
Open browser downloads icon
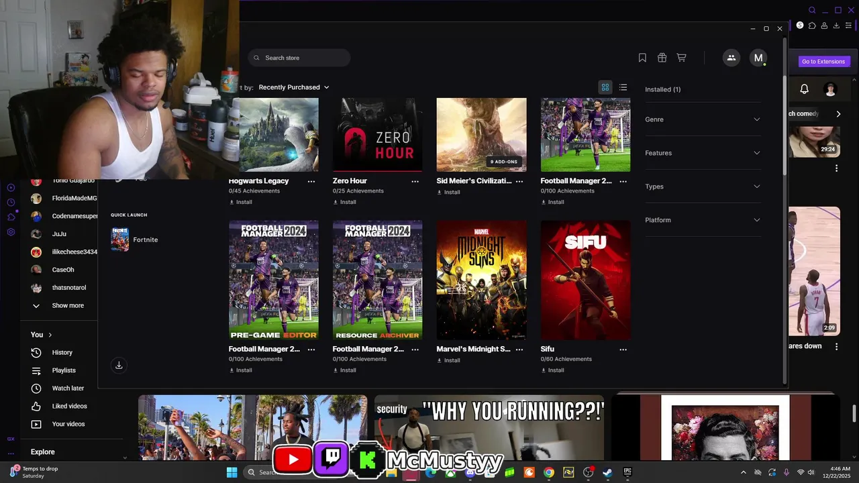(836, 25)
